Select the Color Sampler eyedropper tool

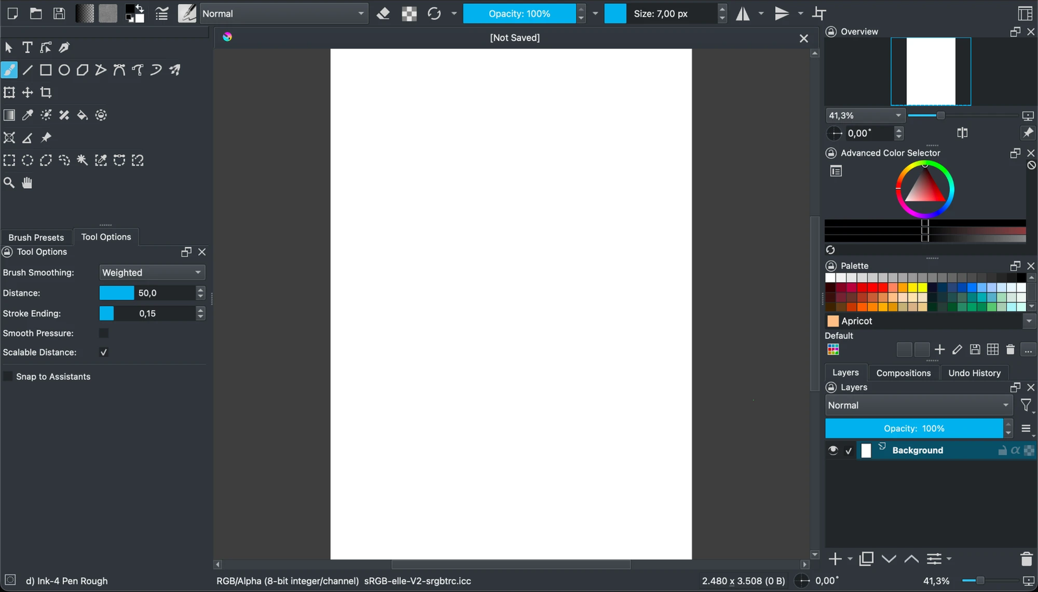[x=27, y=115]
